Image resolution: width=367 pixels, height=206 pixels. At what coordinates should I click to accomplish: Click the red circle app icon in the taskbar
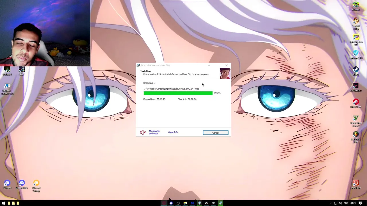[x=164, y=203]
